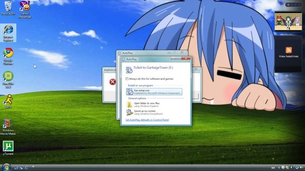Open the Google Chrome desktop shortcut
305x171 pixels.
tap(8, 56)
